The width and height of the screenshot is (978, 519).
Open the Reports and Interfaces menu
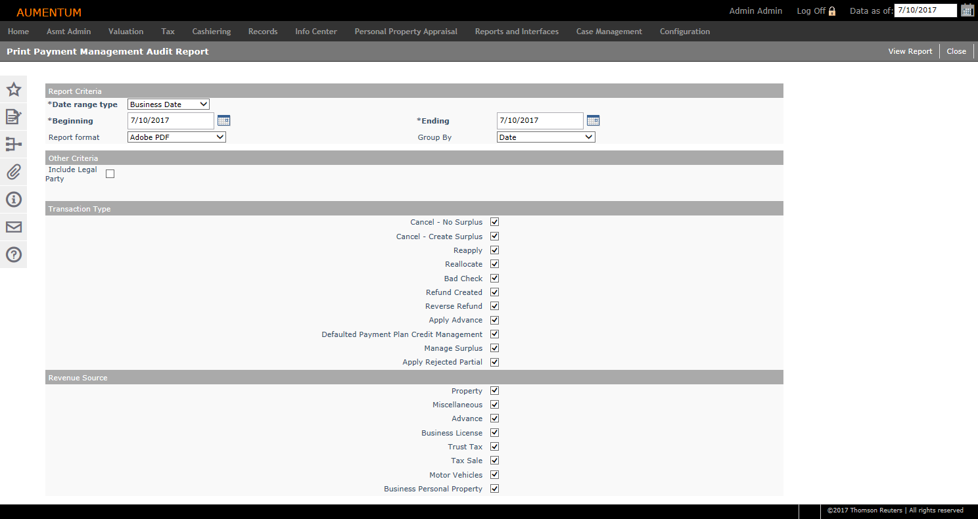click(517, 32)
